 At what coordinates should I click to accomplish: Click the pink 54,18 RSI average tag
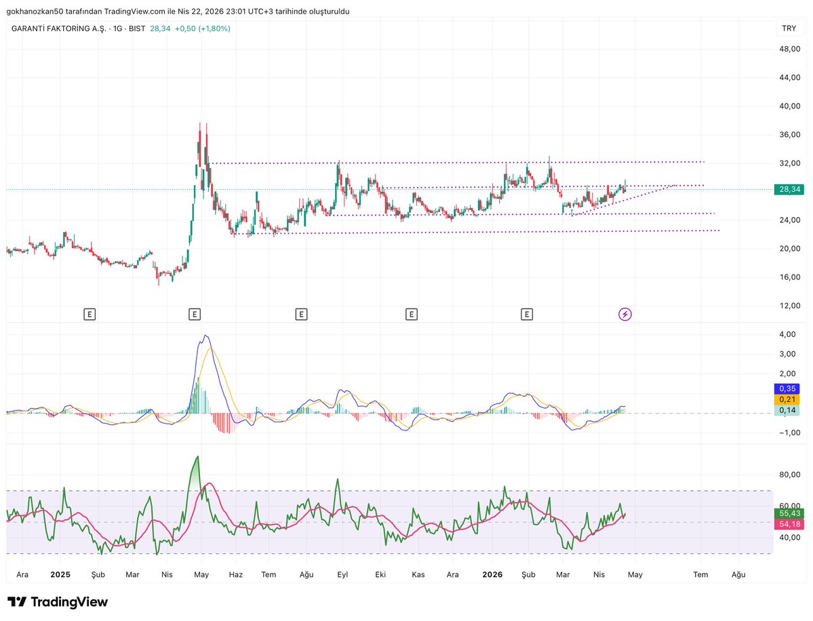coord(789,524)
